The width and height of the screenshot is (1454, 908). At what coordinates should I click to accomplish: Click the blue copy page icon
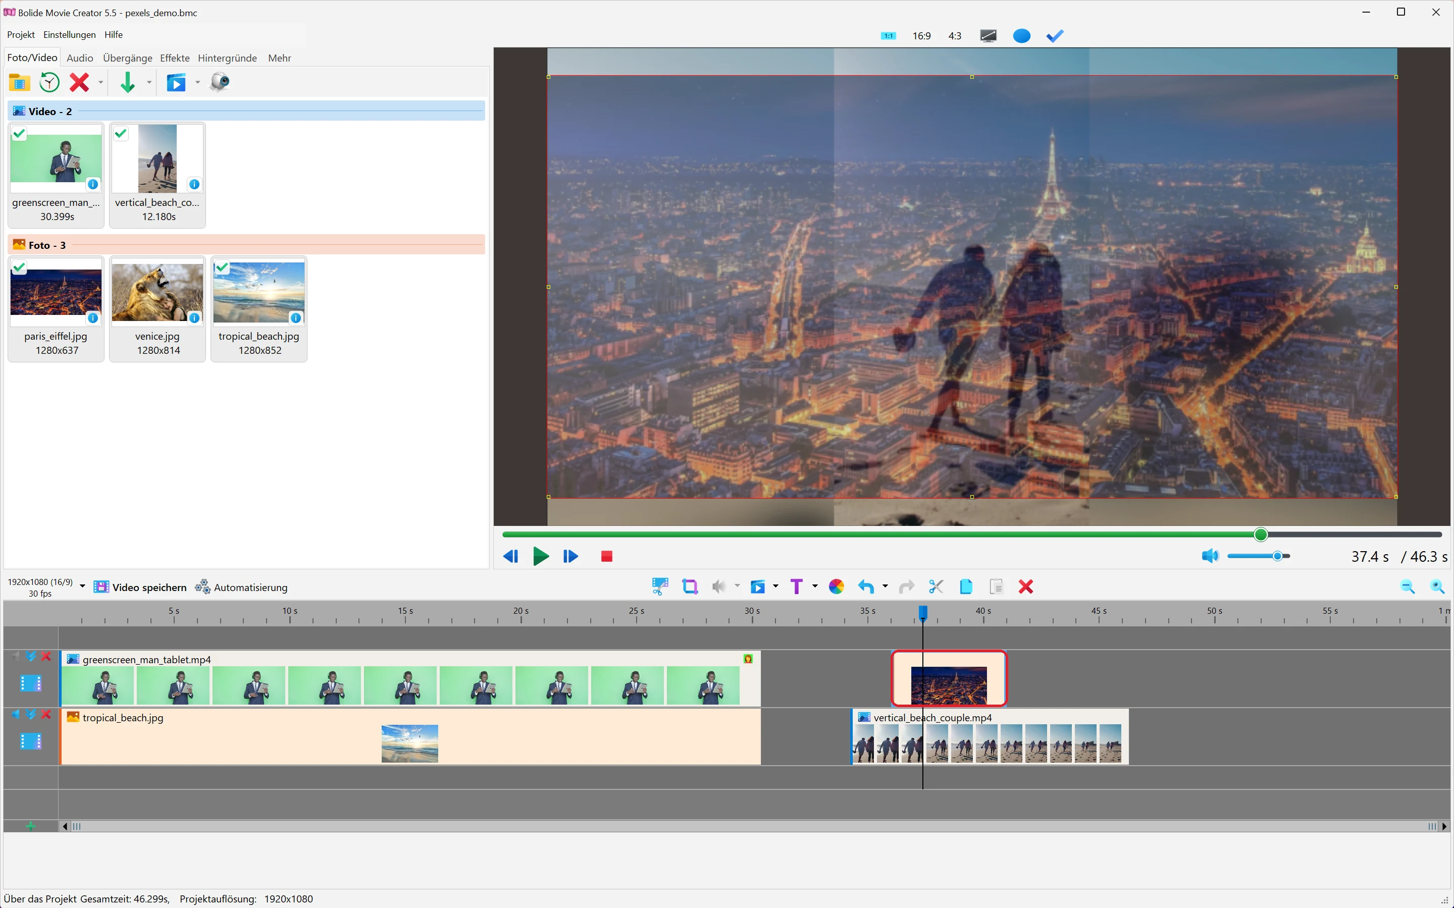966,586
